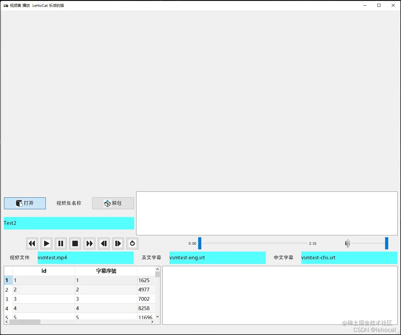Click the 视频集名称 label
401x335 pixels.
click(69, 203)
